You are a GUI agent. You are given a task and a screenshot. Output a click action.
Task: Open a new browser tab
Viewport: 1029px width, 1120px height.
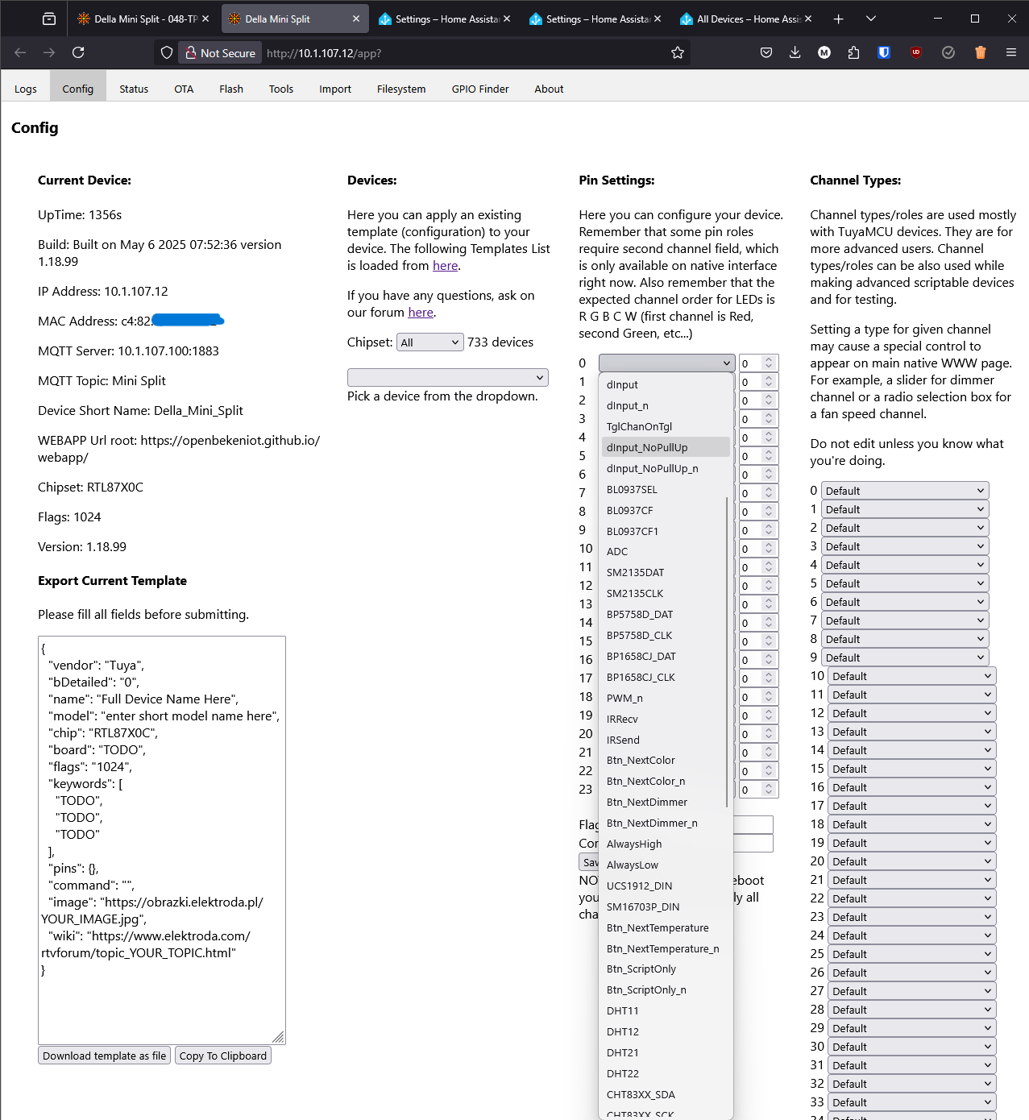coord(838,19)
